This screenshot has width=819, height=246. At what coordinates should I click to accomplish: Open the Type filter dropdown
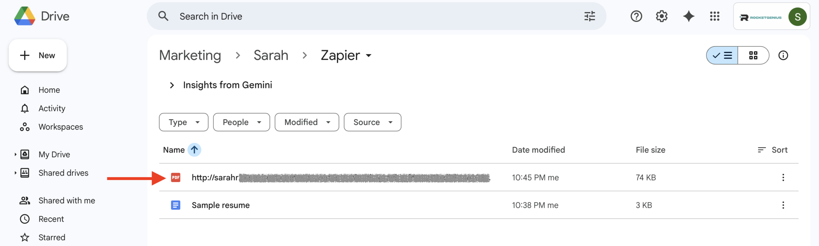183,122
